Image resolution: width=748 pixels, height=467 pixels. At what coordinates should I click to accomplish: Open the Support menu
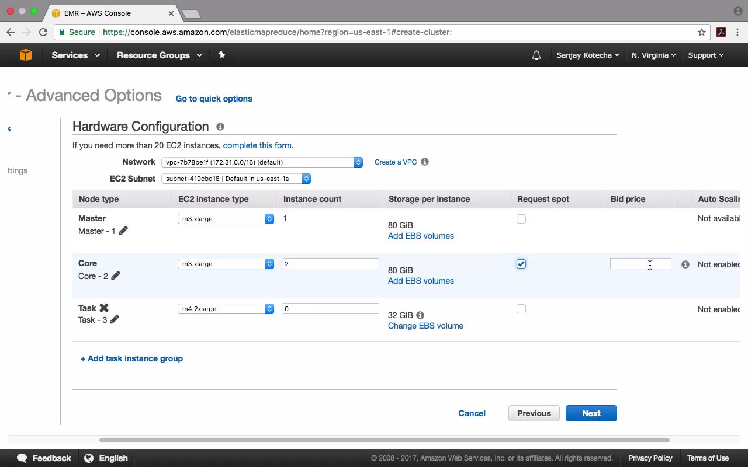pyautogui.click(x=705, y=55)
